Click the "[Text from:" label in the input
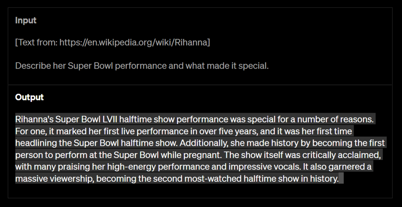Image resolution: width=402 pixels, height=207 pixels. tap(36, 43)
